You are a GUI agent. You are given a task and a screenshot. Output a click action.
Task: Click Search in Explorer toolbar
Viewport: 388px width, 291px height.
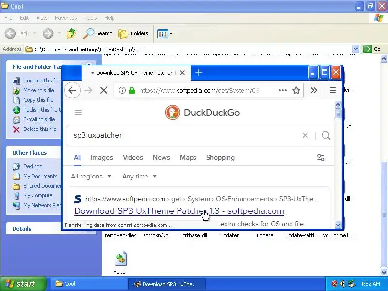click(x=97, y=33)
